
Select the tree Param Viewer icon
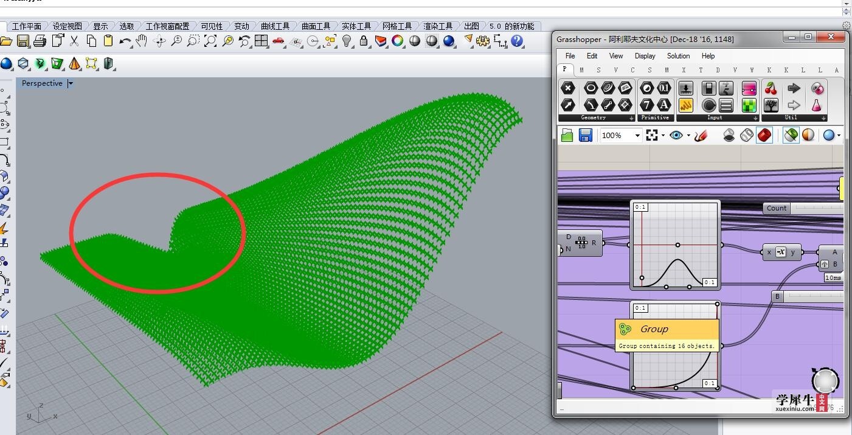(771, 105)
